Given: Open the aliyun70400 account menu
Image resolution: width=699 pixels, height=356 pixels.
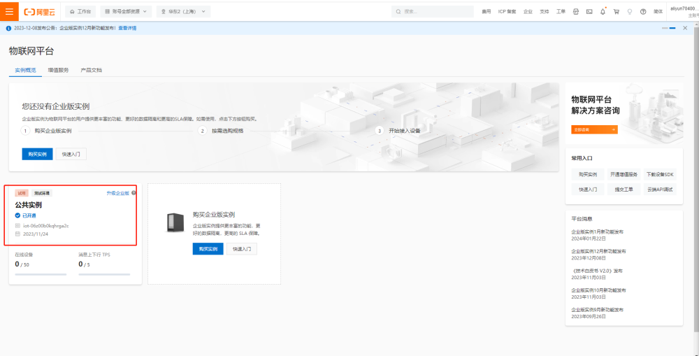Looking at the screenshot, I should tap(682, 12).
